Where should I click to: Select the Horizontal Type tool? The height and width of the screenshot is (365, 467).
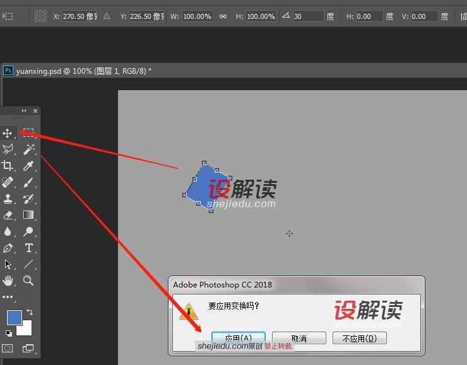pos(28,248)
